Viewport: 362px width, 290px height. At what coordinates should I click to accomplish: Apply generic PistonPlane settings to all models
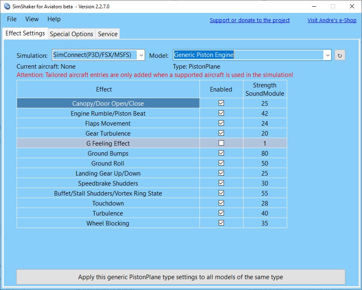[181, 277]
